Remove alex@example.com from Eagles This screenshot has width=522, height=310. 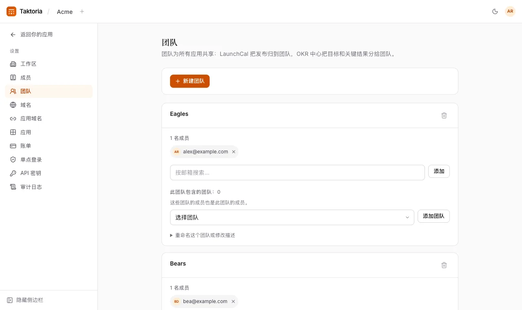pyautogui.click(x=234, y=152)
